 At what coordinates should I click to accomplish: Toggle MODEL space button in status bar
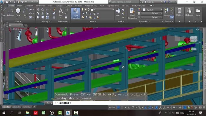(x=112, y=107)
